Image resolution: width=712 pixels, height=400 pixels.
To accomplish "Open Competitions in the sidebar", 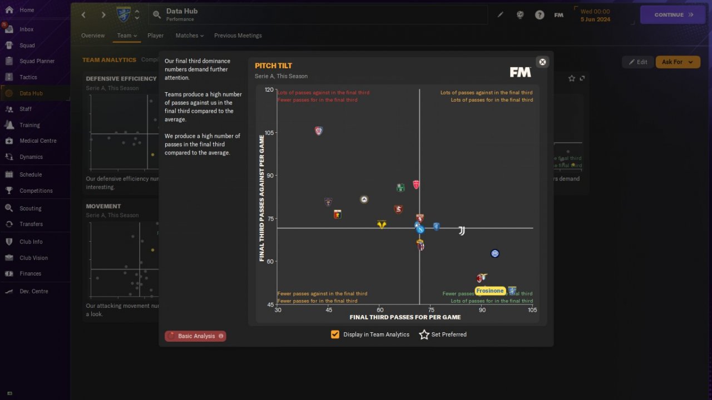I will click(x=35, y=191).
